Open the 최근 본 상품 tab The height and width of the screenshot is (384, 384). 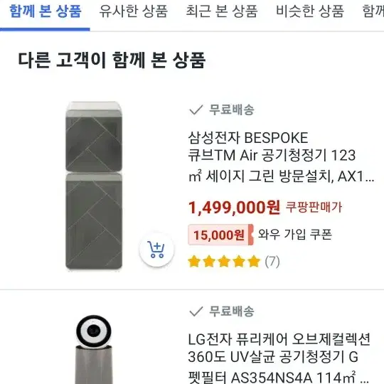coord(222,11)
